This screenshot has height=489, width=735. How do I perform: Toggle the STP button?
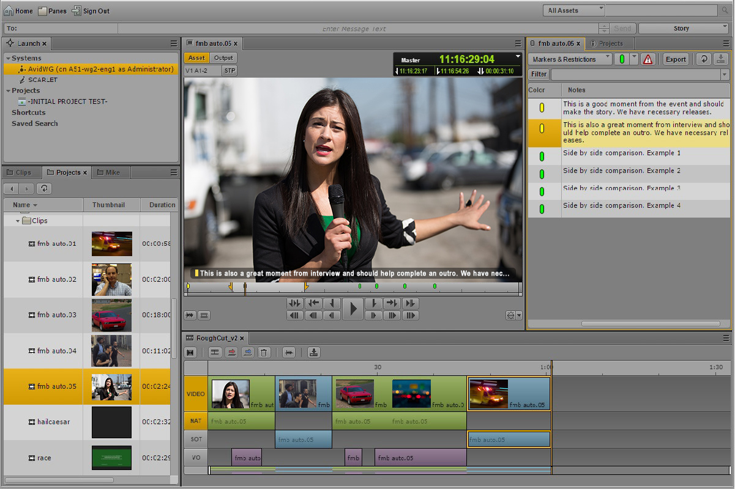coord(229,70)
